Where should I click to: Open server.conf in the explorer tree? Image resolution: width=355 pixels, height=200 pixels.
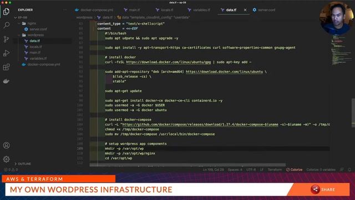point(35,29)
